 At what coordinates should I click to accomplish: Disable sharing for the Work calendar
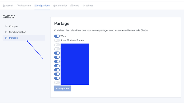pos(57,36)
